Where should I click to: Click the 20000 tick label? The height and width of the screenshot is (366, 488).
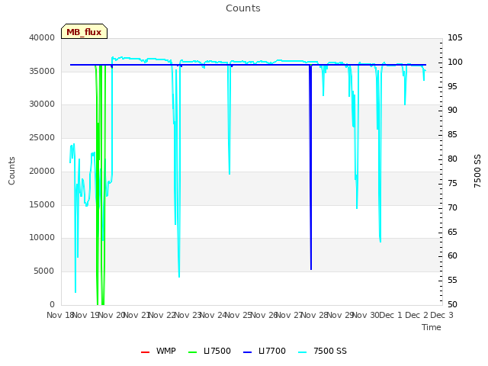click(42, 171)
